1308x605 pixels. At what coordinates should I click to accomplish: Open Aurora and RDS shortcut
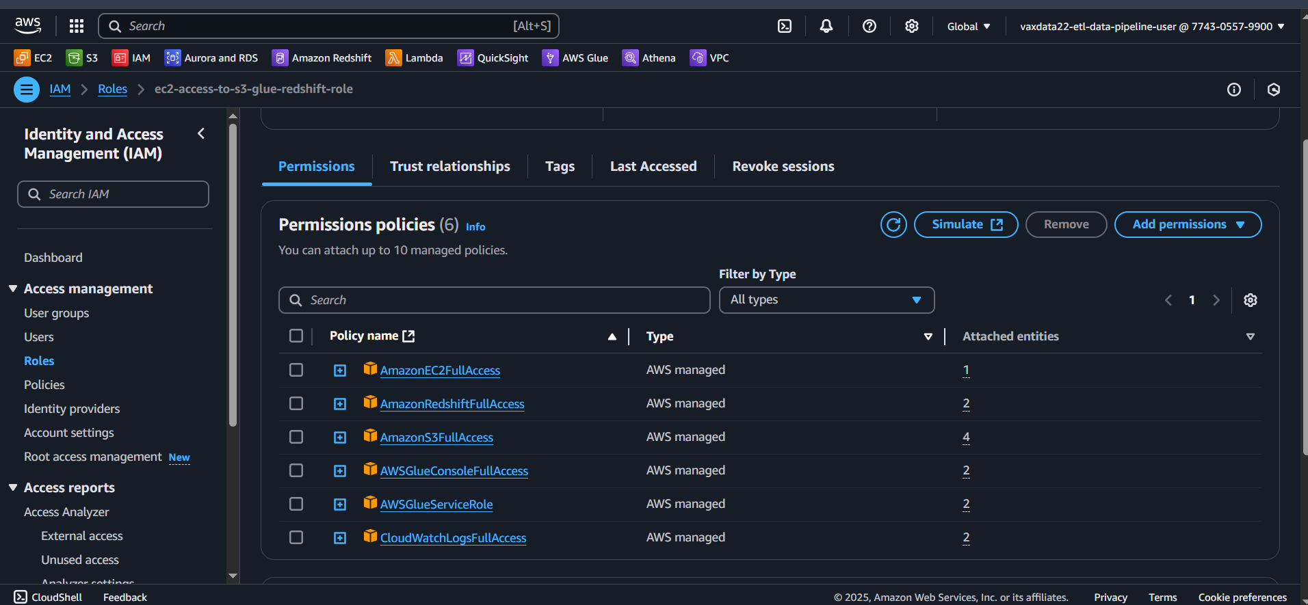[x=211, y=58]
